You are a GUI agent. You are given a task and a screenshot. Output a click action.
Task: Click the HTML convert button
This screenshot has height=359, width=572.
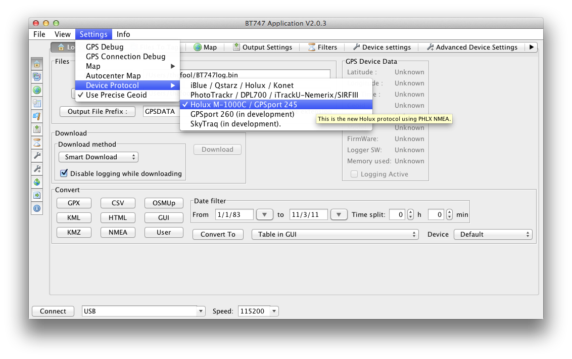[118, 217]
